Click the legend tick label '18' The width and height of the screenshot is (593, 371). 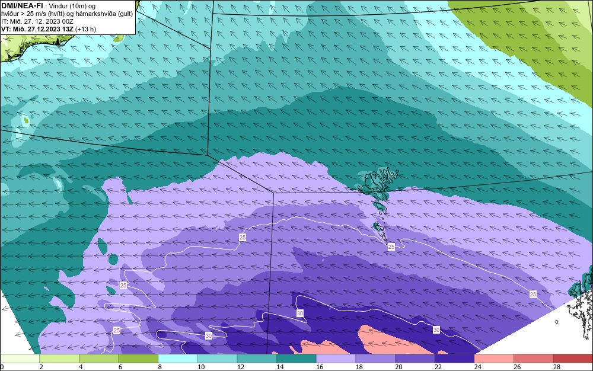pyautogui.click(x=359, y=367)
